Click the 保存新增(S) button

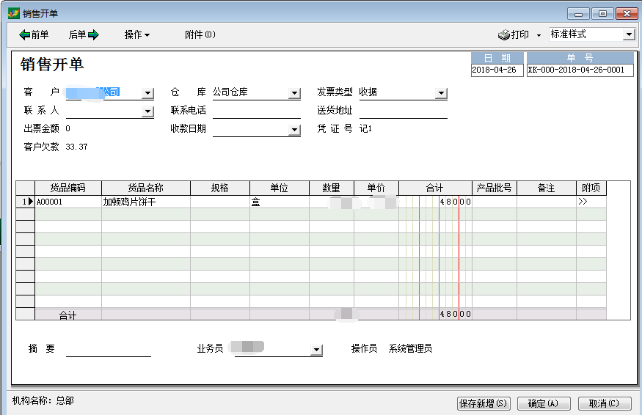[483, 403]
